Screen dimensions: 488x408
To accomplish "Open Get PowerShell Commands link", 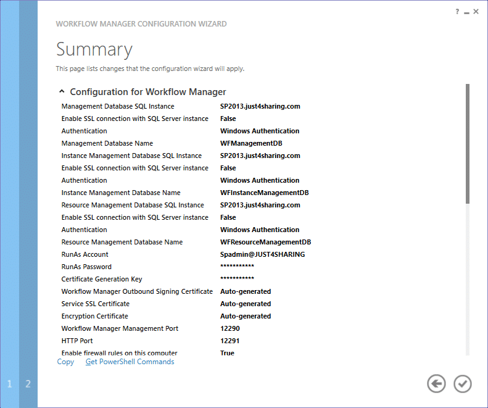I will click(x=130, y=362).
